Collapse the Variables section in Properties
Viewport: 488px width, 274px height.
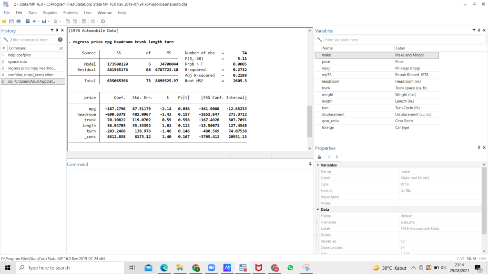pyautogui.click(x=318, y=165)
